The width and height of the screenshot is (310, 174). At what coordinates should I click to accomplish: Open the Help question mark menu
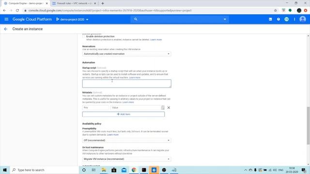coord(279,19)
